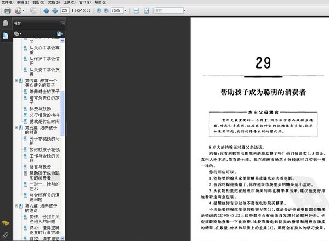This screenshot has width=329, height=241.
Task: Click the zoom out minus button
Action: (x=99, y=10)
